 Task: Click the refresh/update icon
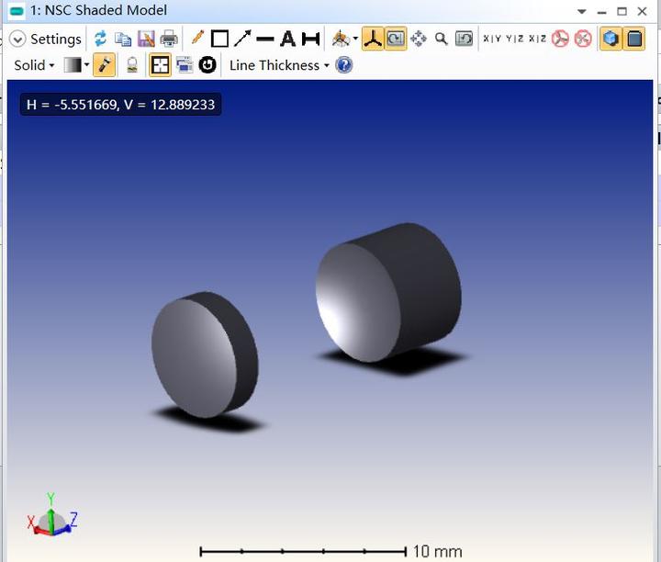(x=100, y=39)
